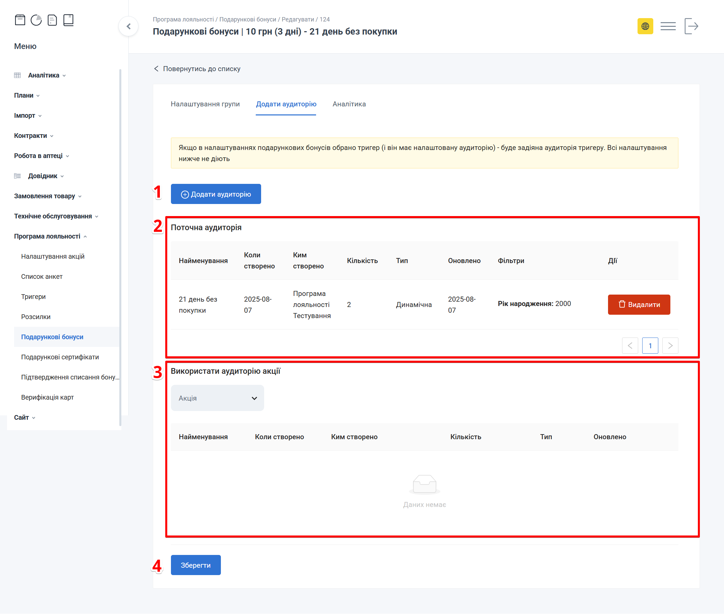Viewport: 724px width, 614px height.
Task: Delete audience with the Видалити button
Action: [639, 305]
